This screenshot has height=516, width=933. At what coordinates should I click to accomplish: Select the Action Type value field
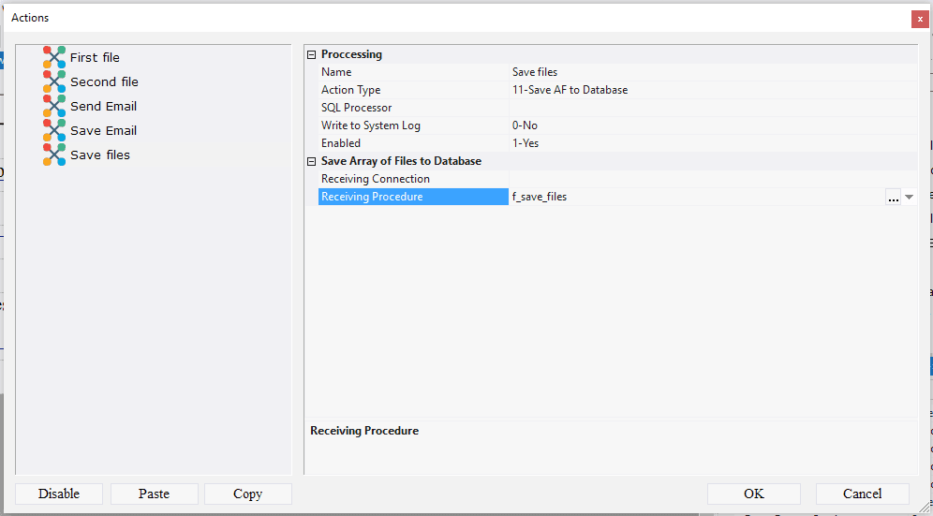tap(712, 90)
